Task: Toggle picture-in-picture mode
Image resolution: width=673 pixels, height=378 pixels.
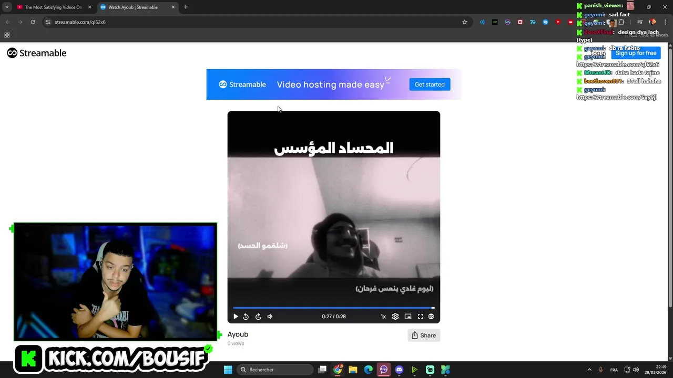Action: [x=408, y=317]
